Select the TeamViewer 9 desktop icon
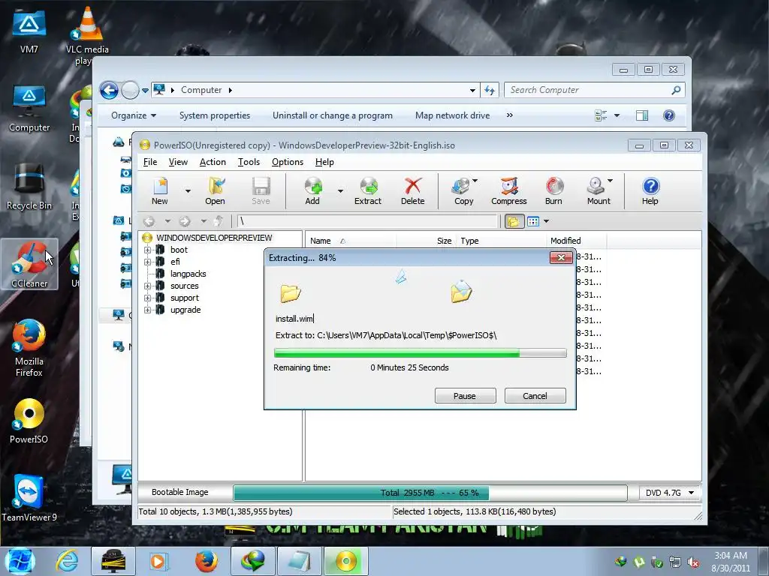Screen dimensions: 769x576 (29, 498)
